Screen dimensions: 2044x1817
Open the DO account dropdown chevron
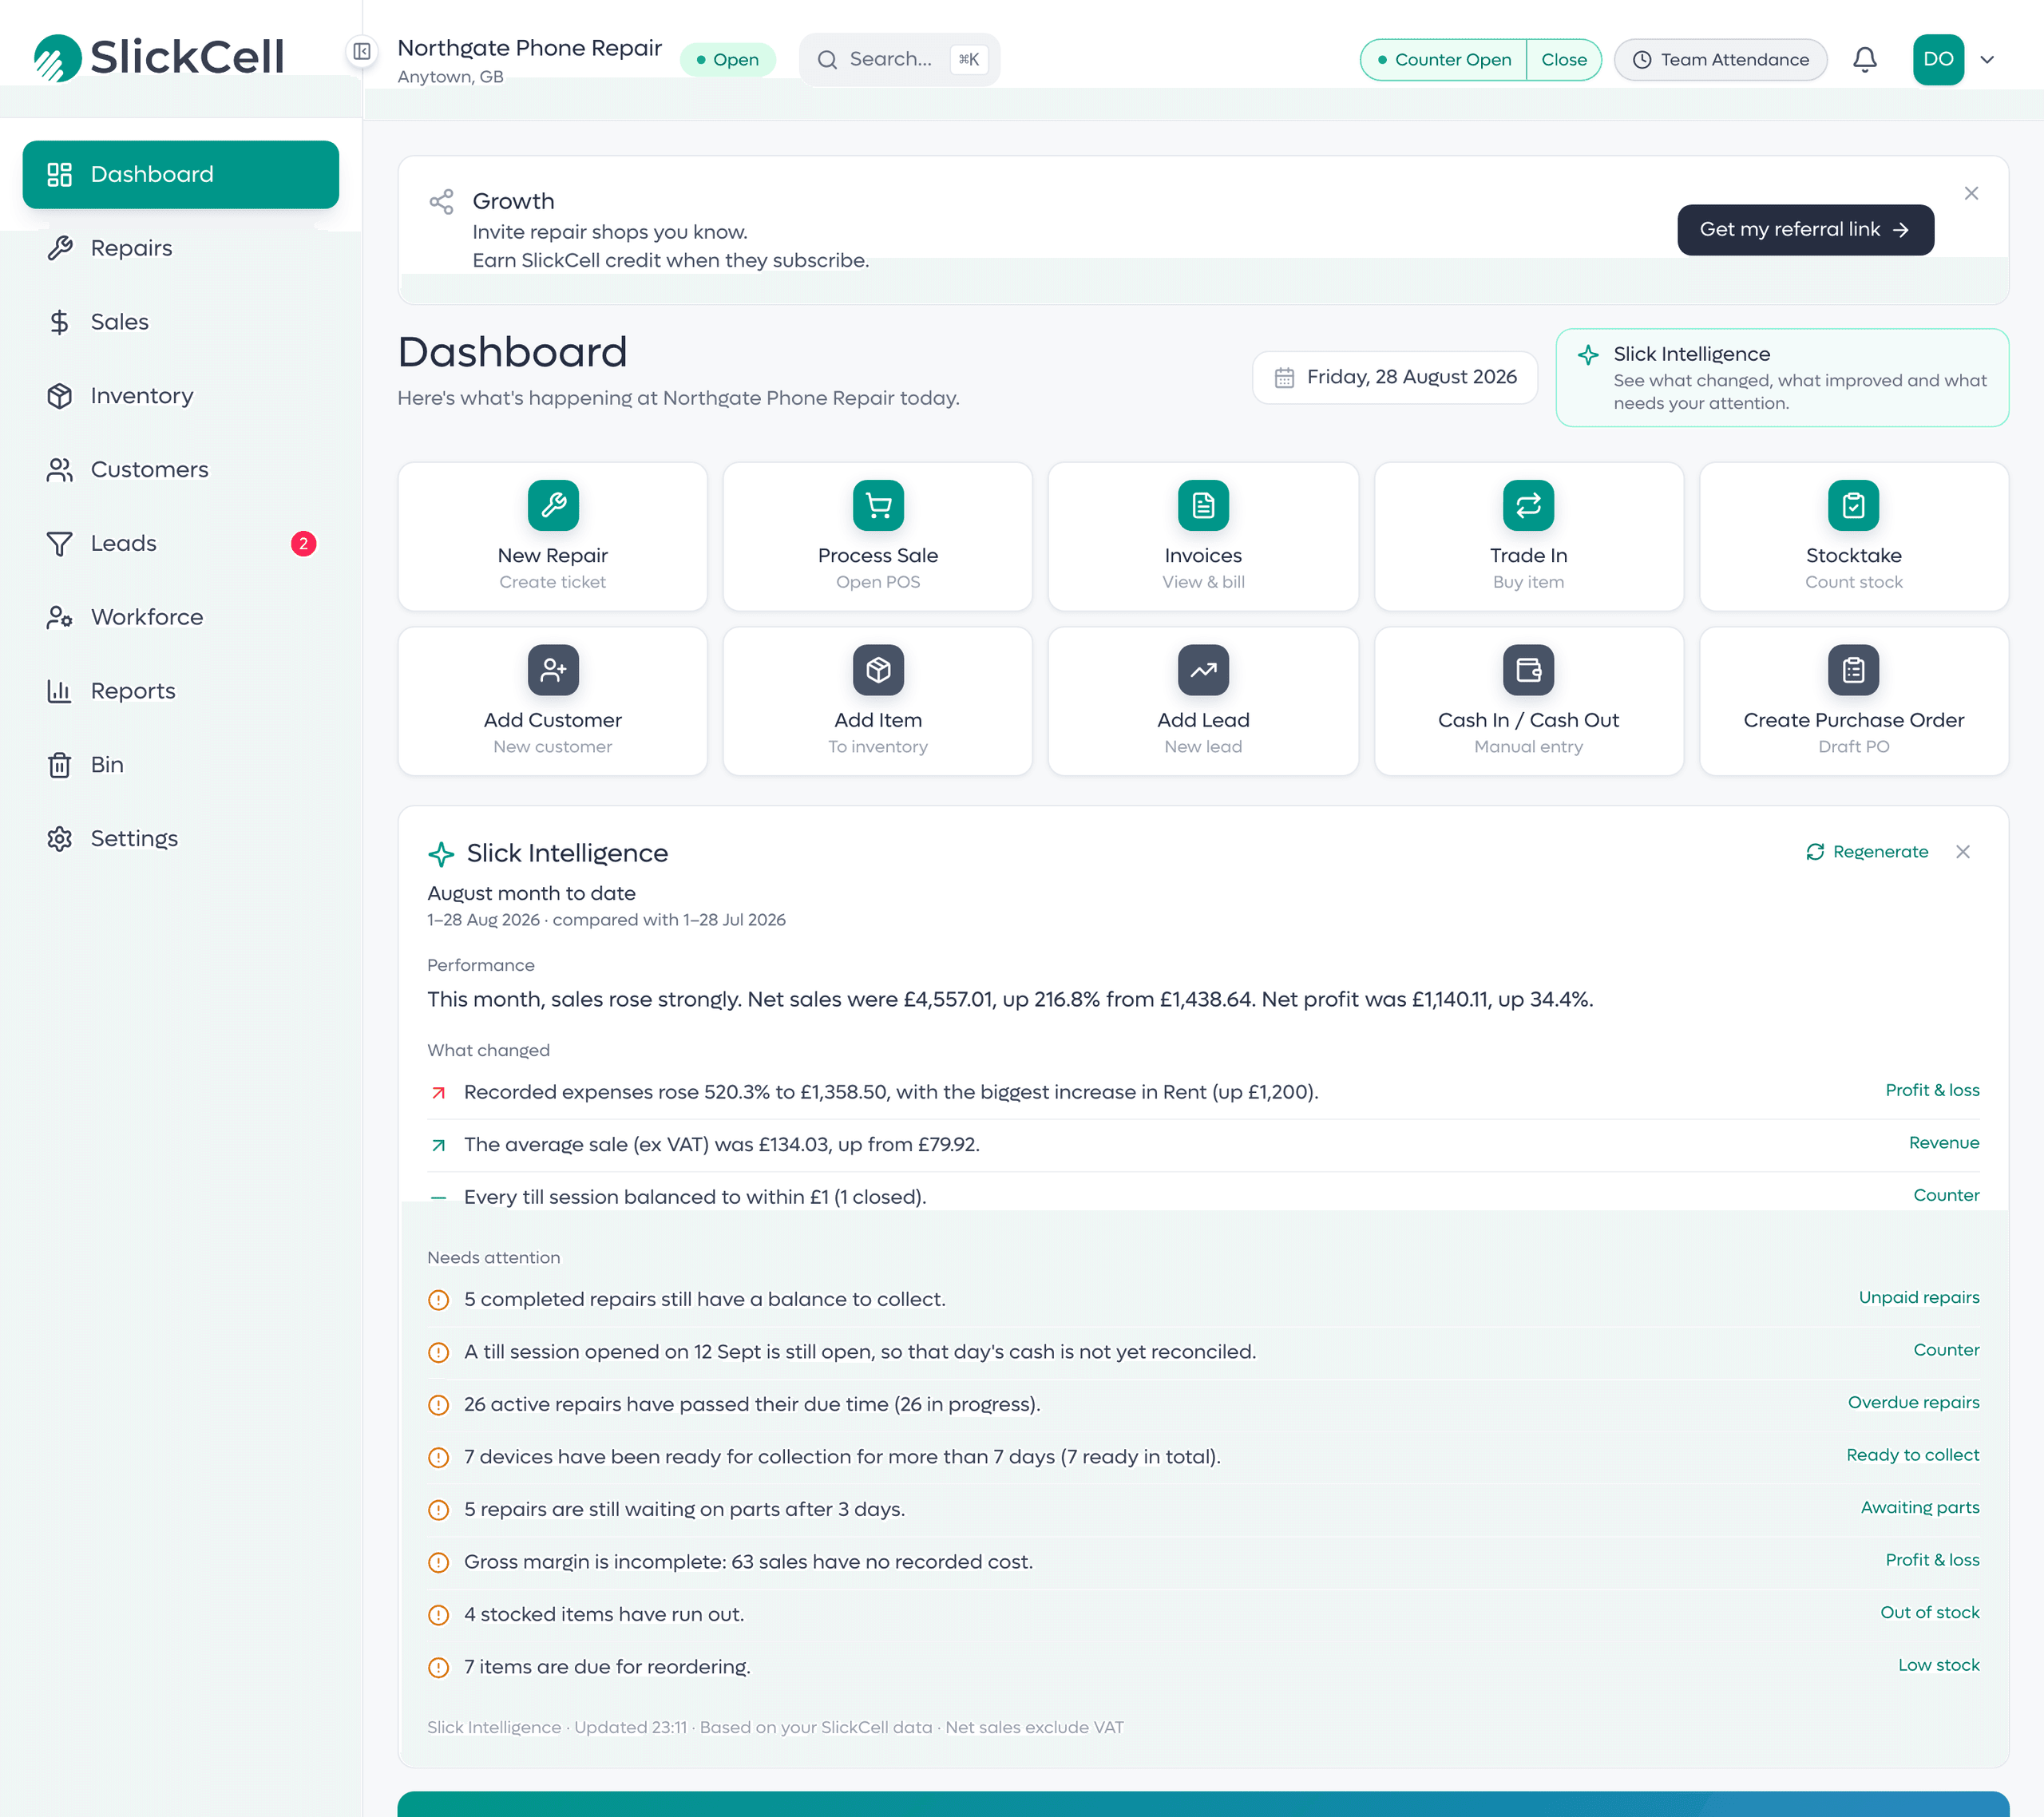(1988, 59)
